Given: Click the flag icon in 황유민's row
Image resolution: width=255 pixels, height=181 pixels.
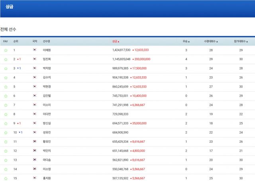Looking at the screenshot, I should tap(35, 142).
